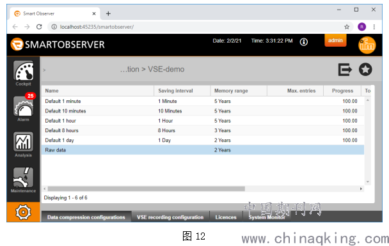Open the Alarm panel icon
The image size is (389, 246).
pos(23,107)
